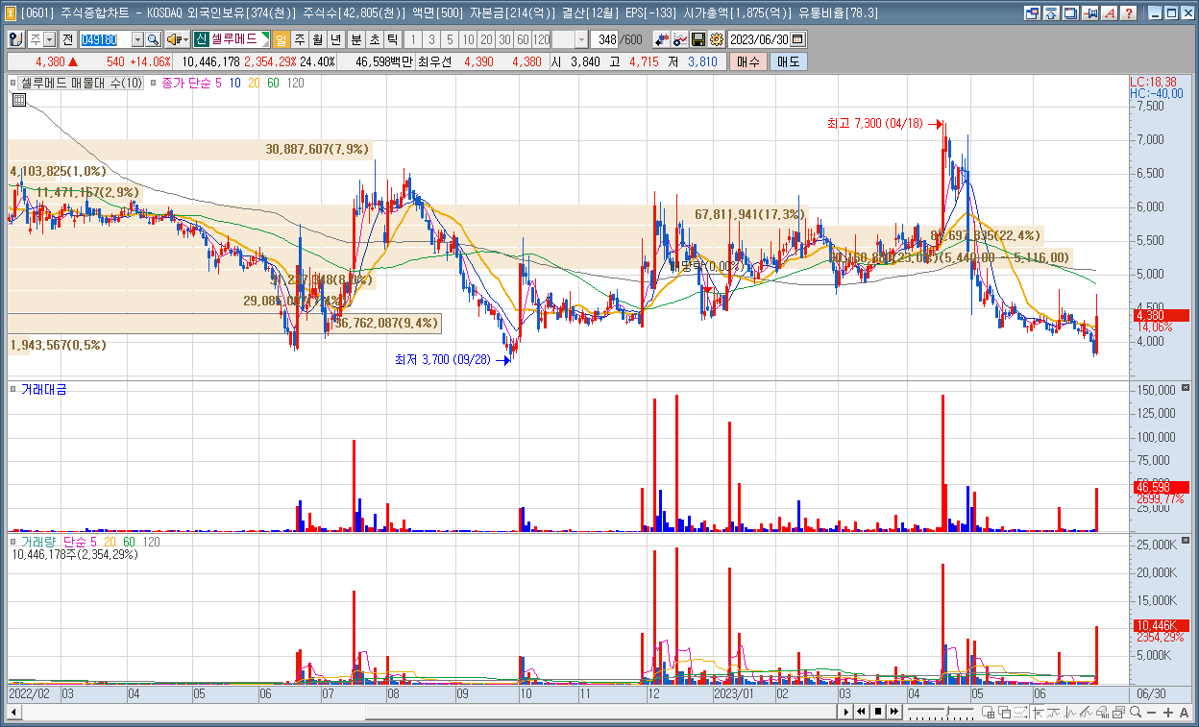Screen dimensions: 1199x727
Task: Select interval 120 button
Action: tap(541, 39)
